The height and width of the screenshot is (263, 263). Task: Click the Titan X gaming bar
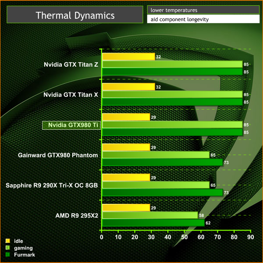click(x=172, y=94)
